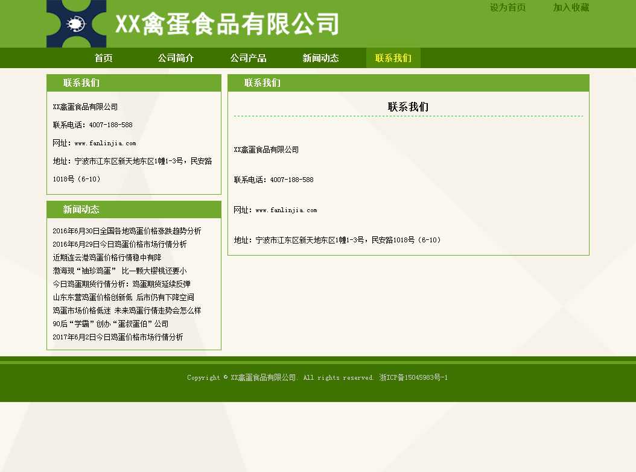The height and width of the screenshot is (472, 636).
Task: Open the 2016年6月29日 egg price article
Action: 119,245
